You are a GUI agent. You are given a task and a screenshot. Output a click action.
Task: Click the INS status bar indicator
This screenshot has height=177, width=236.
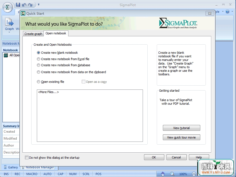6,174
